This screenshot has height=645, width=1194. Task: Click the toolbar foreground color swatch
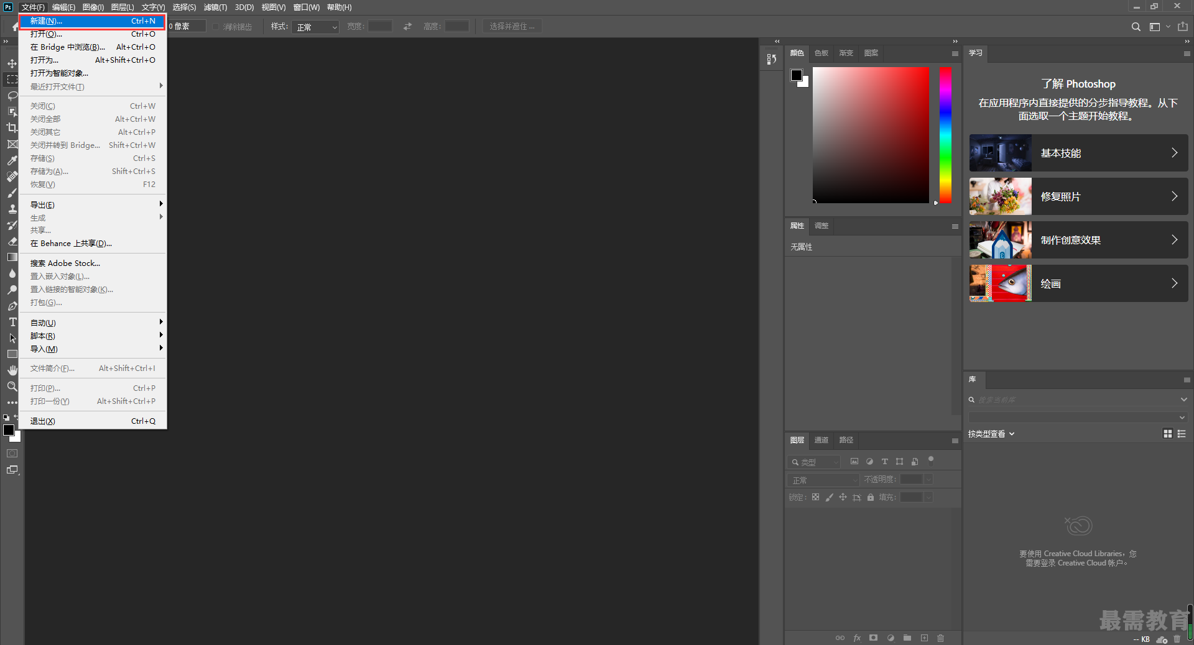click(x=9, y=430)
